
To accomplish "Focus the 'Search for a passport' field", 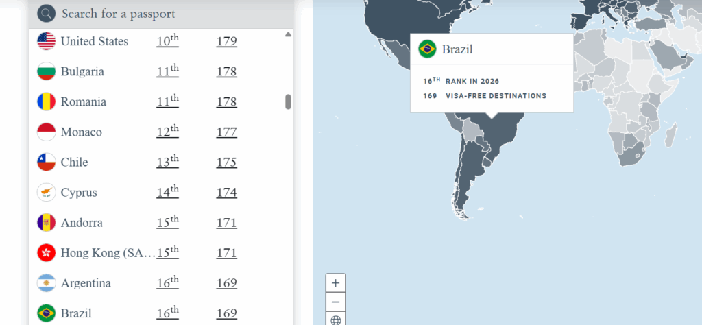I will coord(161,14).
